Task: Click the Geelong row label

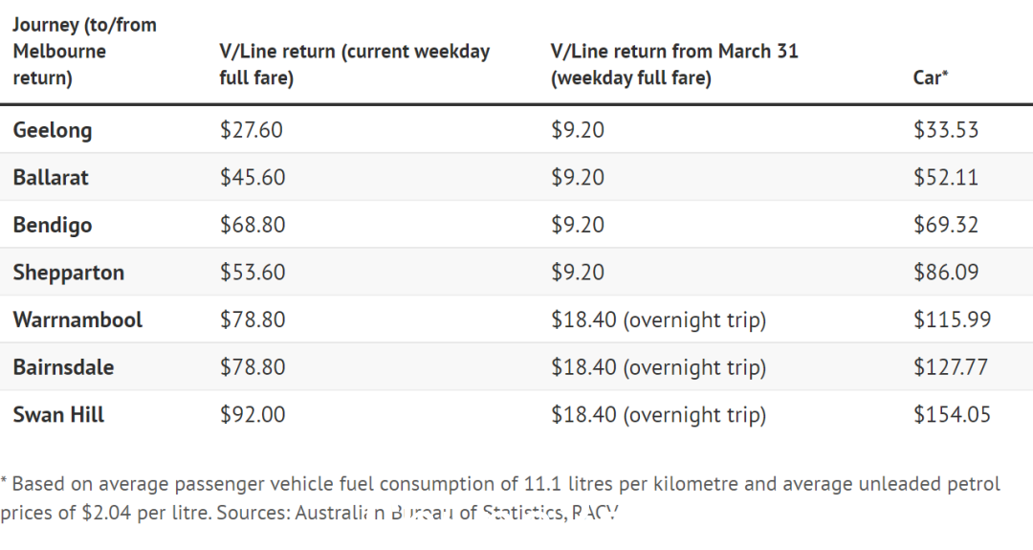Action: point(53,130)
